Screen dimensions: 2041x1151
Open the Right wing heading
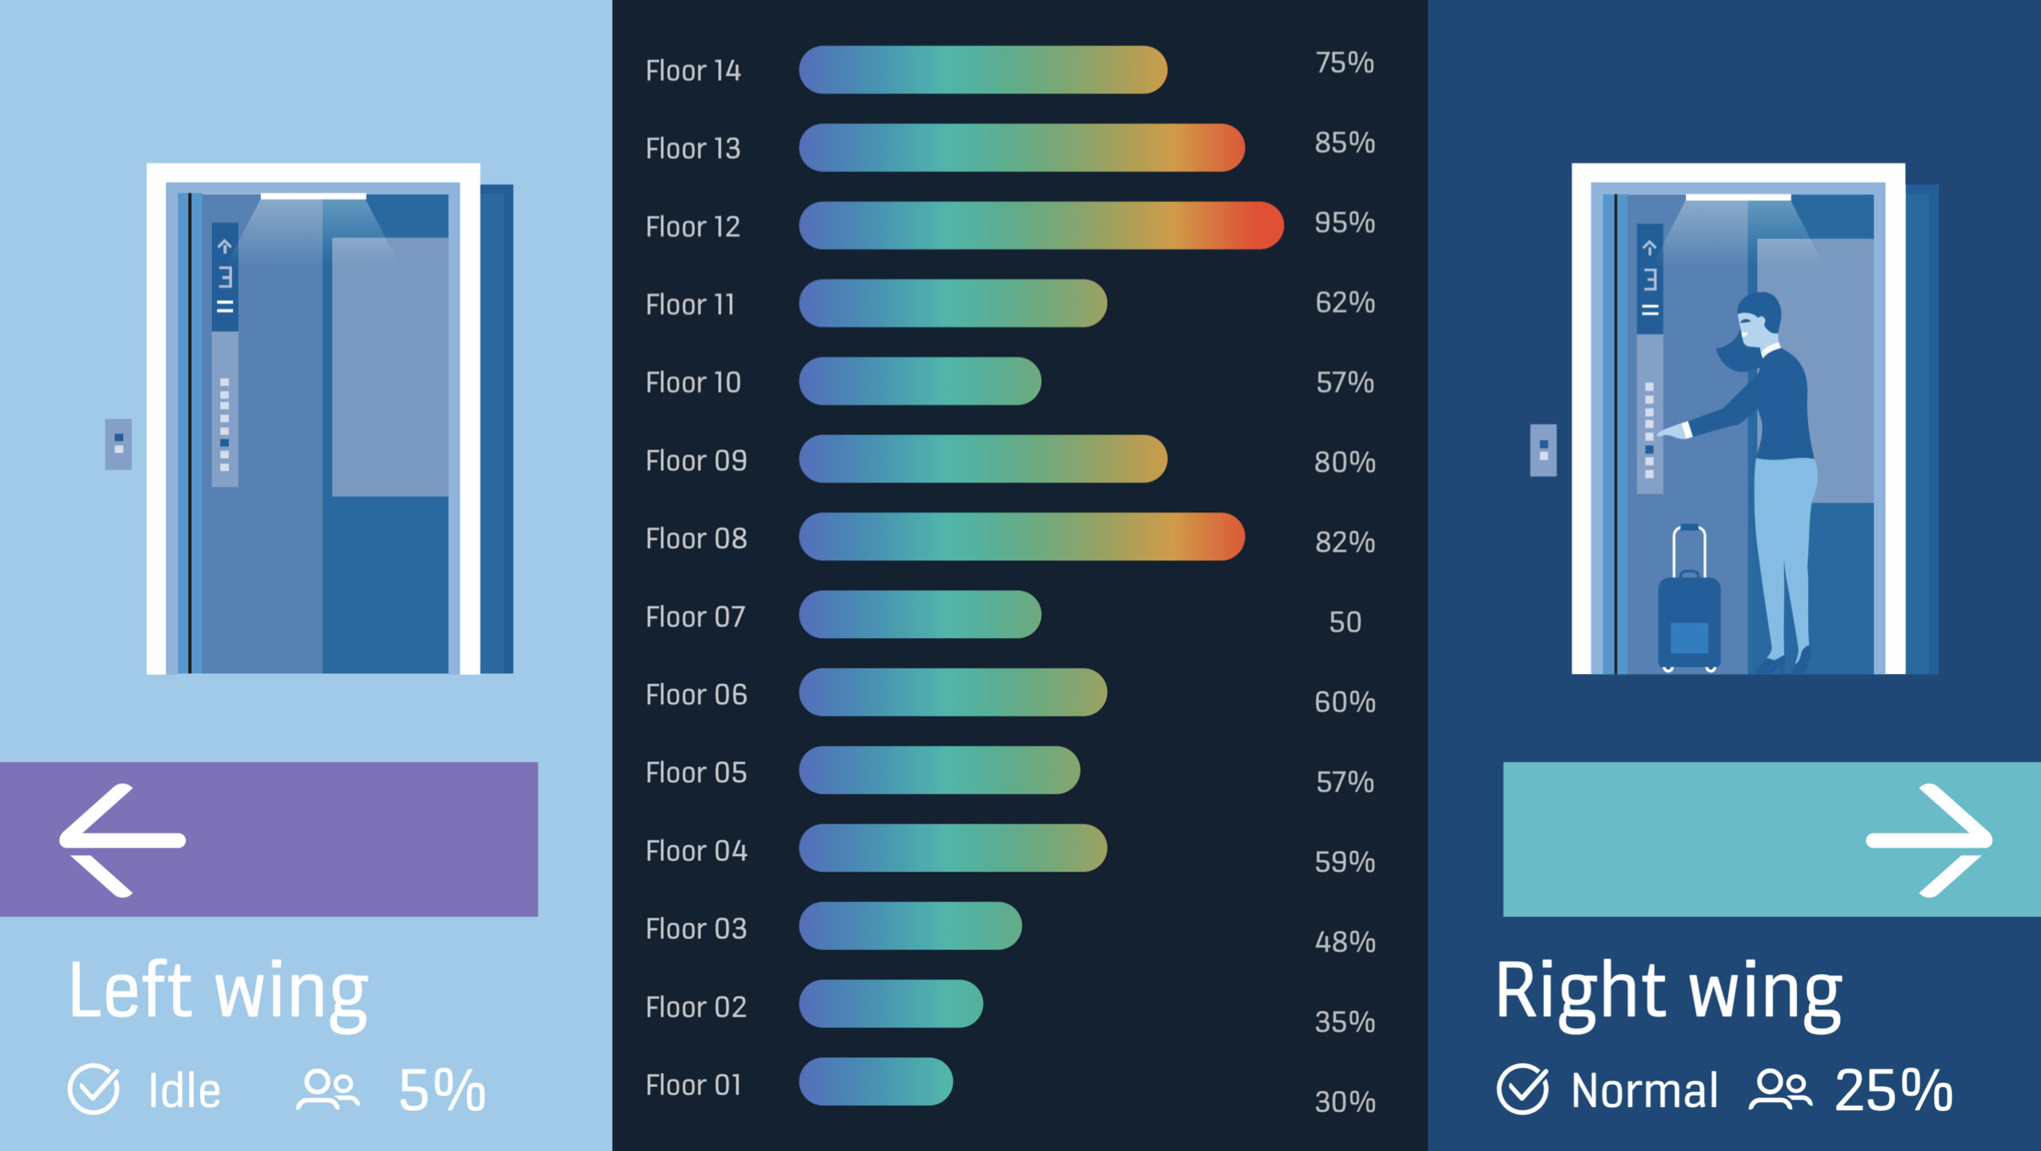click(1668, 992)
